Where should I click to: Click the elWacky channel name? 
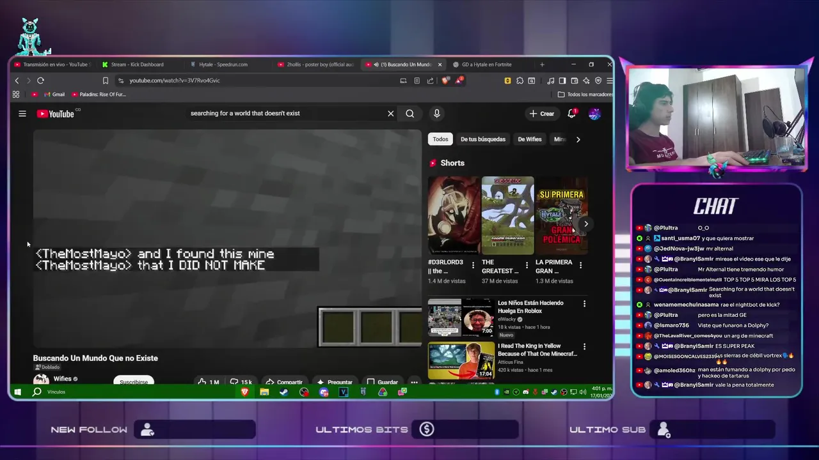[507, 319]
